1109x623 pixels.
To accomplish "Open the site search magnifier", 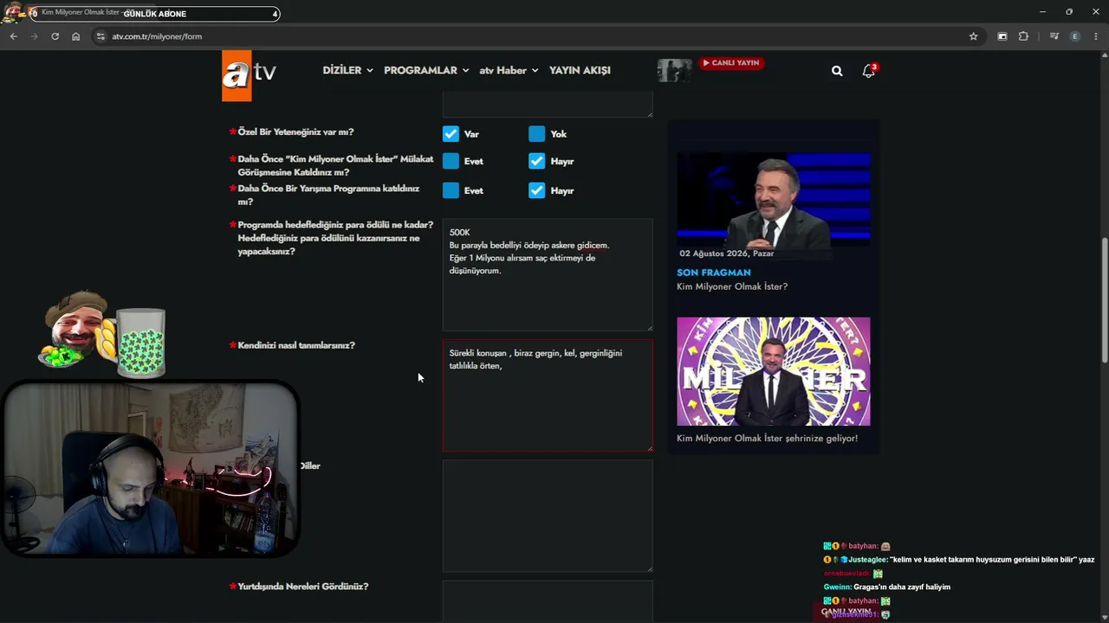I will (x=837, y=71).
